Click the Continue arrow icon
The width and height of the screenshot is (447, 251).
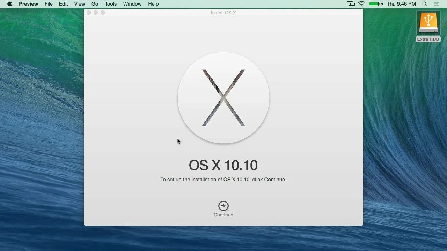pos(223,206)
